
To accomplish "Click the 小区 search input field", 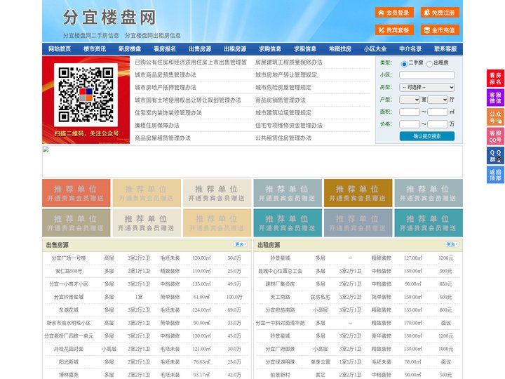I will (x=427, y=75).
